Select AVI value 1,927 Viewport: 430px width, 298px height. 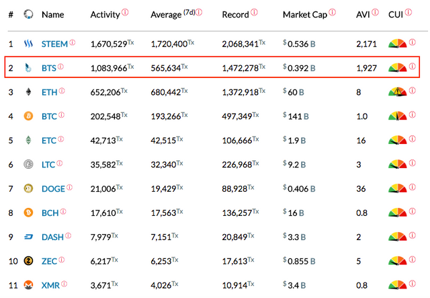tap(366, 68)
